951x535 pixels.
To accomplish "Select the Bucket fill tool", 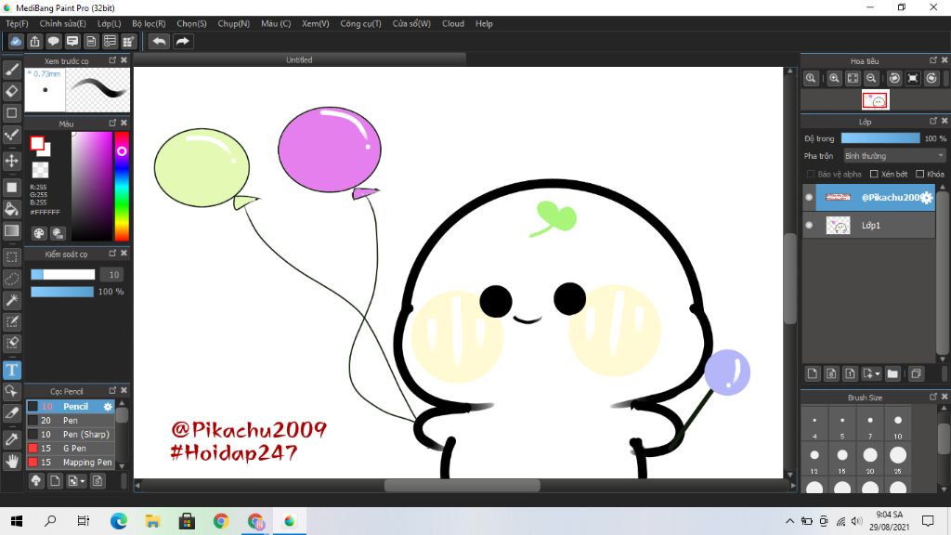I will coord(11,209).
